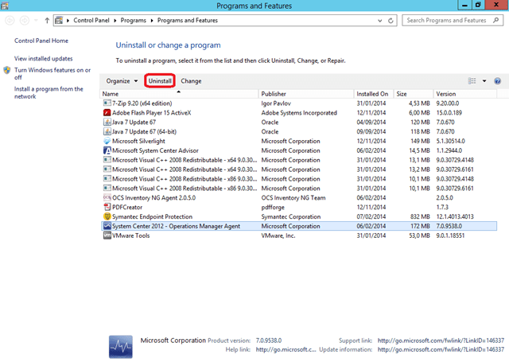The height and width of the screenshot is (362, 509).
Task: Click pdfforge publisher cell
Action: [x=273, y=207]
